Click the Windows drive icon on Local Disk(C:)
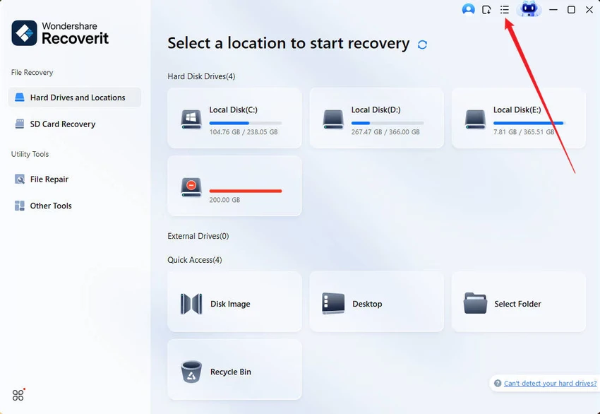 [191, 119]
